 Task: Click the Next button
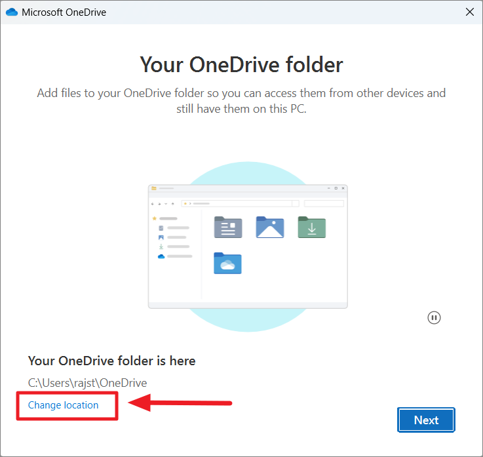click(x=426, y=420)
